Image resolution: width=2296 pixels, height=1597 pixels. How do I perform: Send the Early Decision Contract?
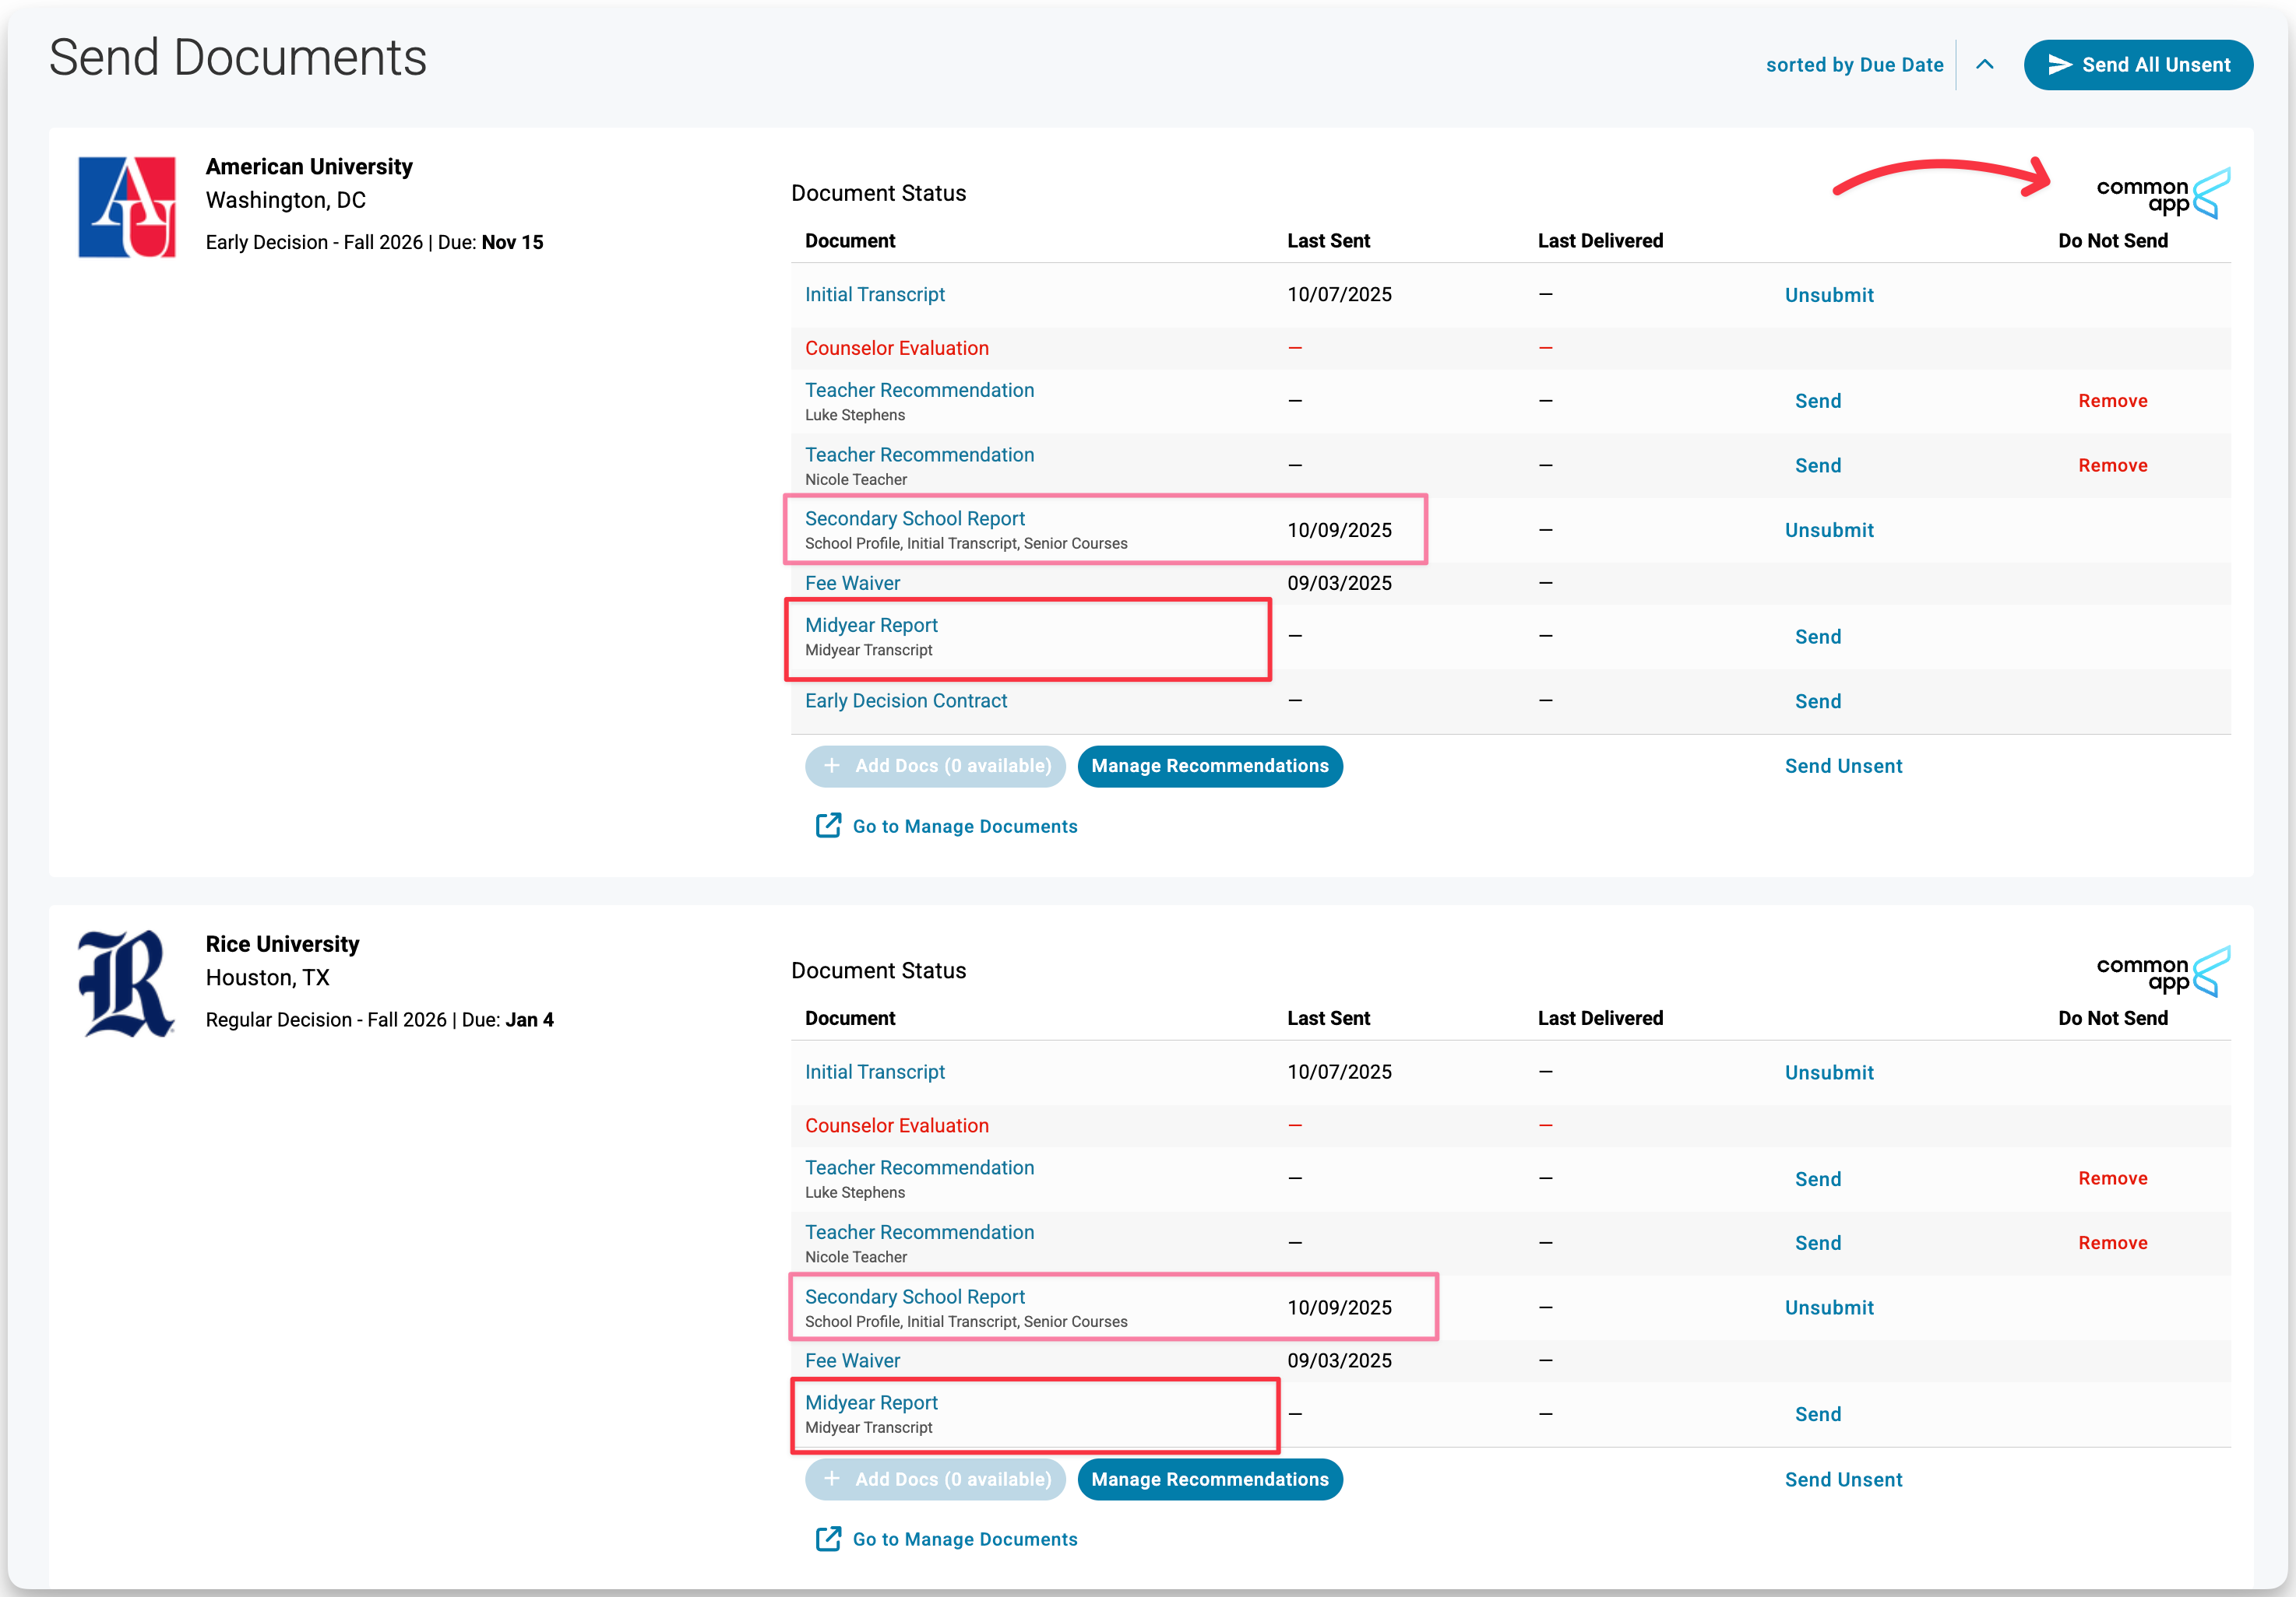tap(1817, 701)
